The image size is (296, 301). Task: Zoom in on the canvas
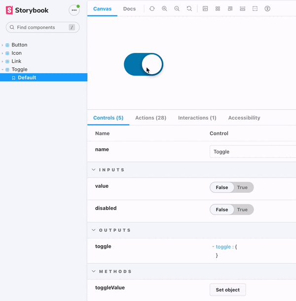pyautogui.click(x=165, y=9)
